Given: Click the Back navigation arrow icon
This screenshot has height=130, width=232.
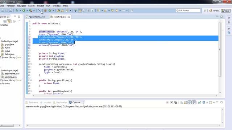Looking at the screenshot, I should pos(117,10).
